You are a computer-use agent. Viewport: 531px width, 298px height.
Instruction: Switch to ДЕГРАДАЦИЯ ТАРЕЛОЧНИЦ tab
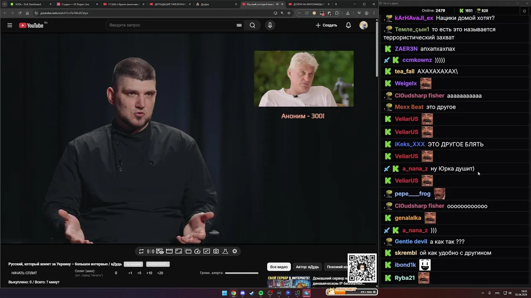(171, 4)
